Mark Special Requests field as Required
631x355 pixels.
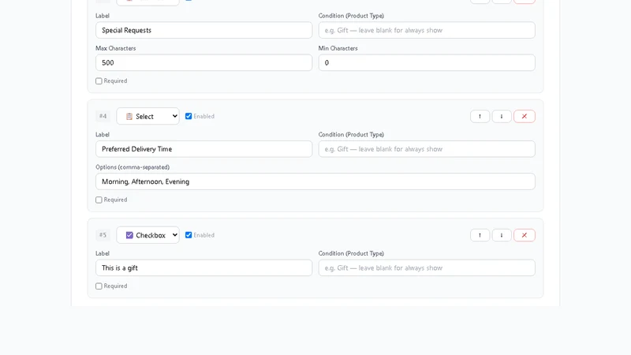pos(99,81)
